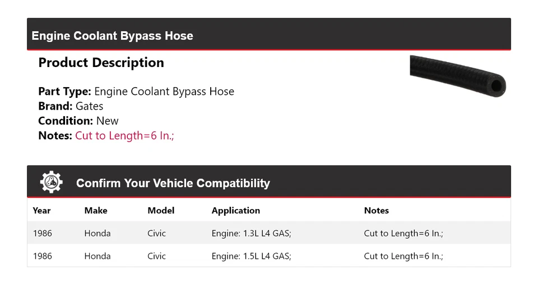538x285 pixels.
Task: Select the 1.3L L4 GAS engine row
Action: pyautogui.click(x=251, y=233)
